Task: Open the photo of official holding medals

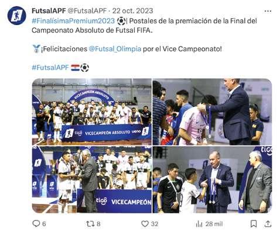Action: pos(212,179)
